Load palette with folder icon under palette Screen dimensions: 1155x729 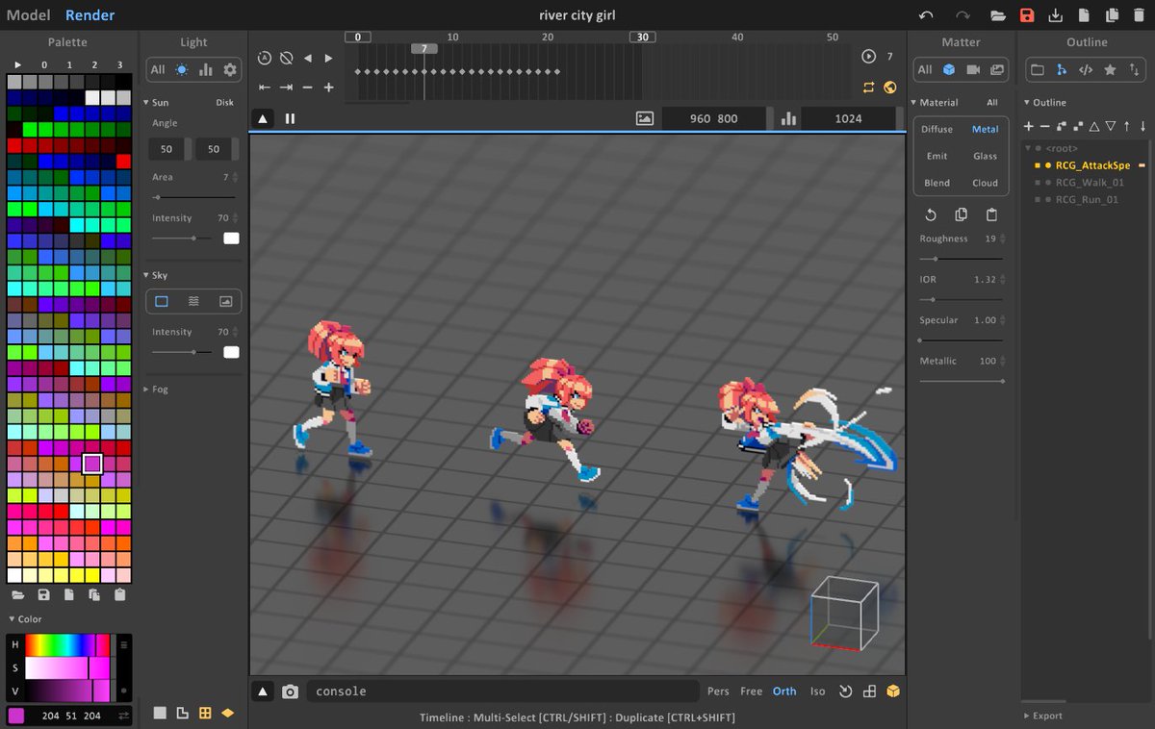(x=17, y=595)
